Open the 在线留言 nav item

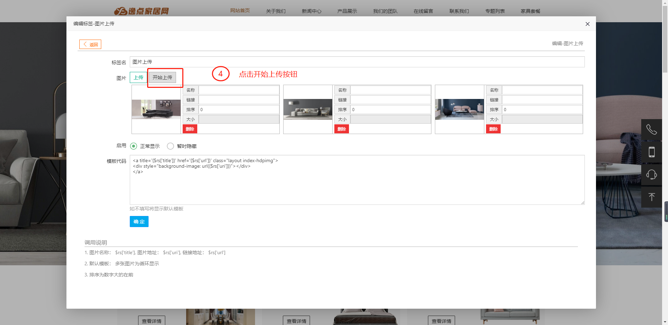[x=423, y=11]
